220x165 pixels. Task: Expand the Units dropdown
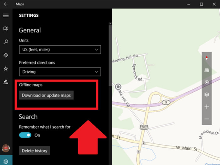(60, 50)
